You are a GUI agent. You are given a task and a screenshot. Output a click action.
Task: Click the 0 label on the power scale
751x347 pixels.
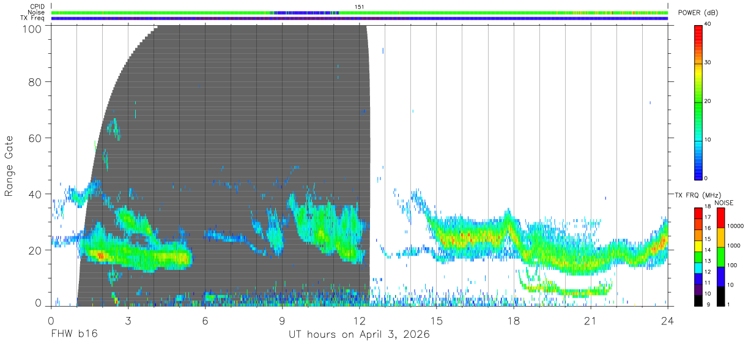coord(706,178)
